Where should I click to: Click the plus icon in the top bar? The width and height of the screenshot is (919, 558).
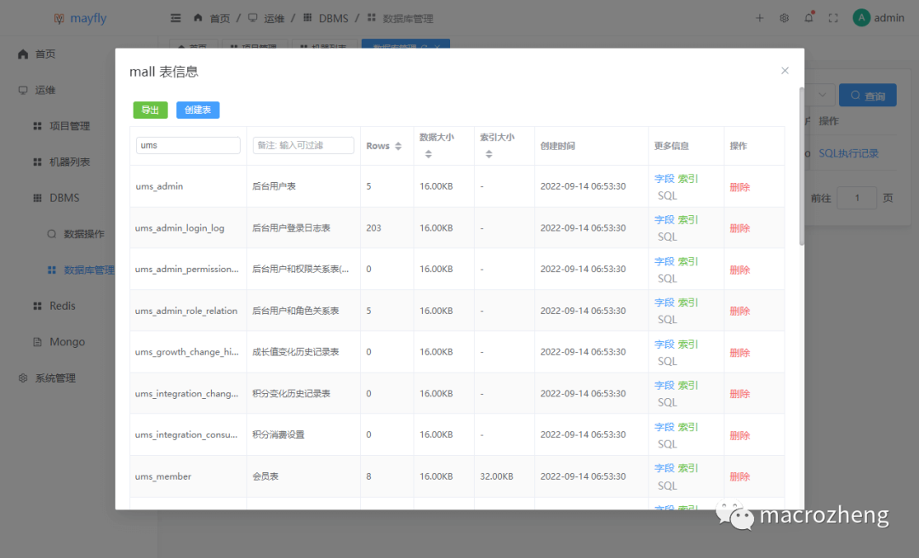pos(759,17)
